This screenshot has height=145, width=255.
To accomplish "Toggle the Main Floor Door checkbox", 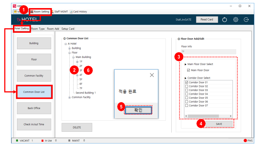I will point(188,70).
